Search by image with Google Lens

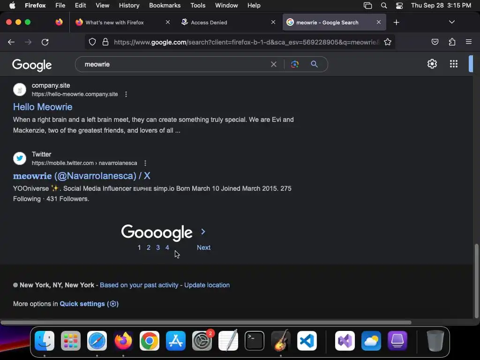pos(294,64)
